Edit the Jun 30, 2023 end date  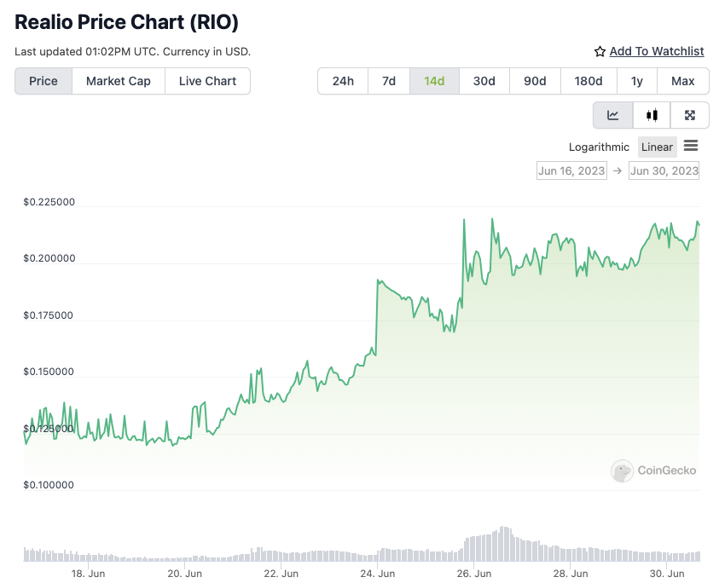[x=664, y=170]
